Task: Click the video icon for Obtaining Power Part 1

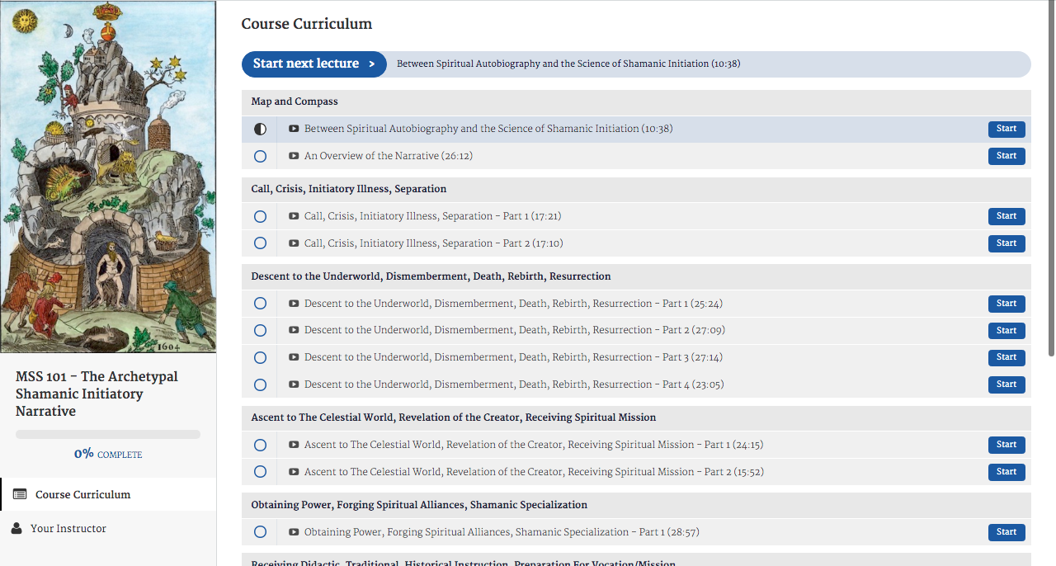Action: tap(294, 532)
